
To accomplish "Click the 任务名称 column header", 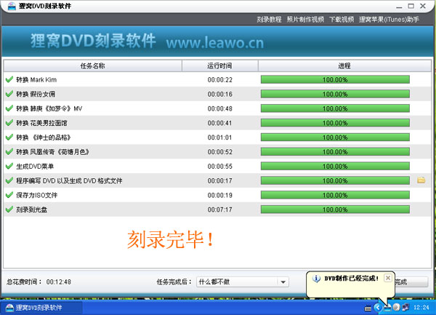I will point(93,66).
